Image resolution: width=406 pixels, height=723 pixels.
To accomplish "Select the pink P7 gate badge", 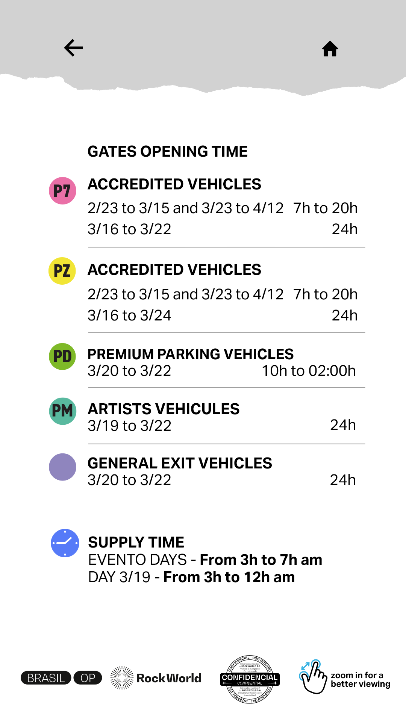I will (x=62, y=191).
